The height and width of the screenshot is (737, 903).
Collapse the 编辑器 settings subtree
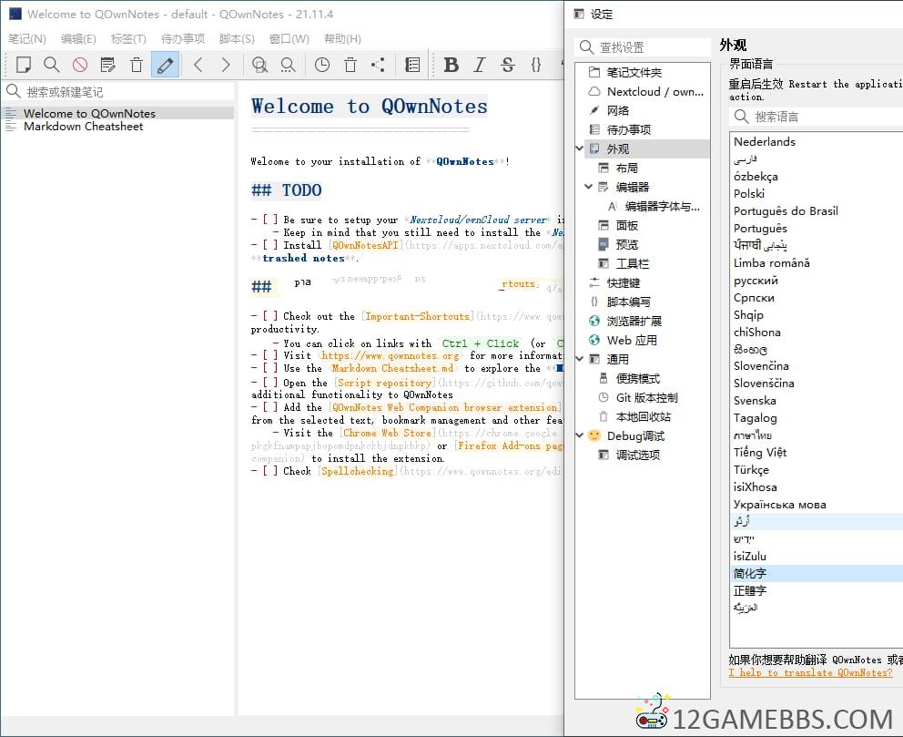589,187
